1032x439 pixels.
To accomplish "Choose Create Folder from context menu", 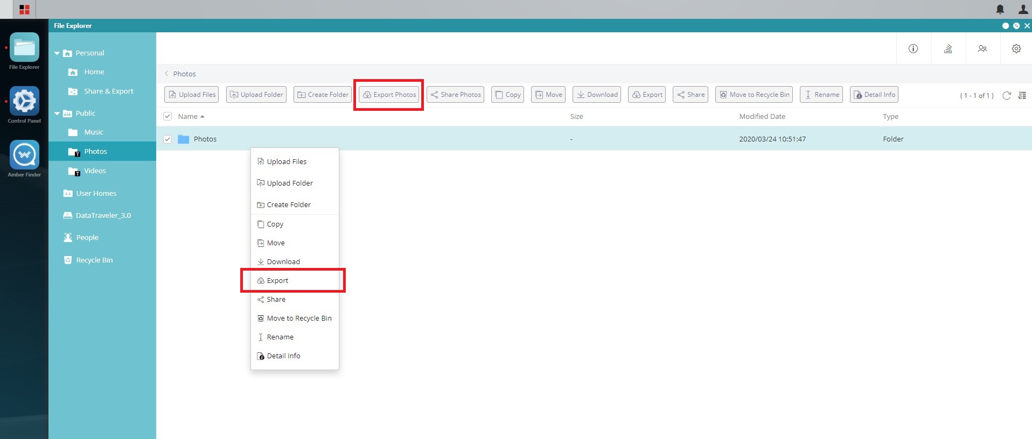I will pos(295,204).
